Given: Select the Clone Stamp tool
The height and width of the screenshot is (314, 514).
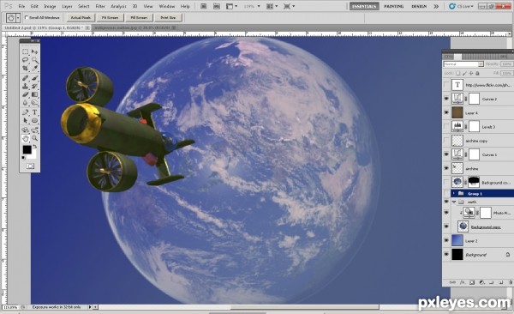Looking at the screenshot, I should click(x=25, y=86).
